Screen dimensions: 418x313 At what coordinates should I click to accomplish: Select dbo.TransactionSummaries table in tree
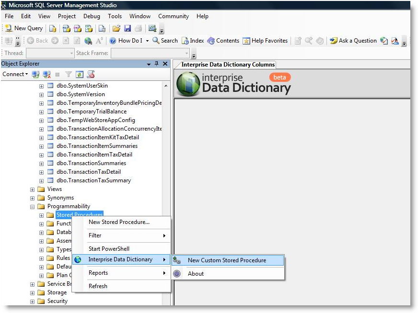coord(91,163)
